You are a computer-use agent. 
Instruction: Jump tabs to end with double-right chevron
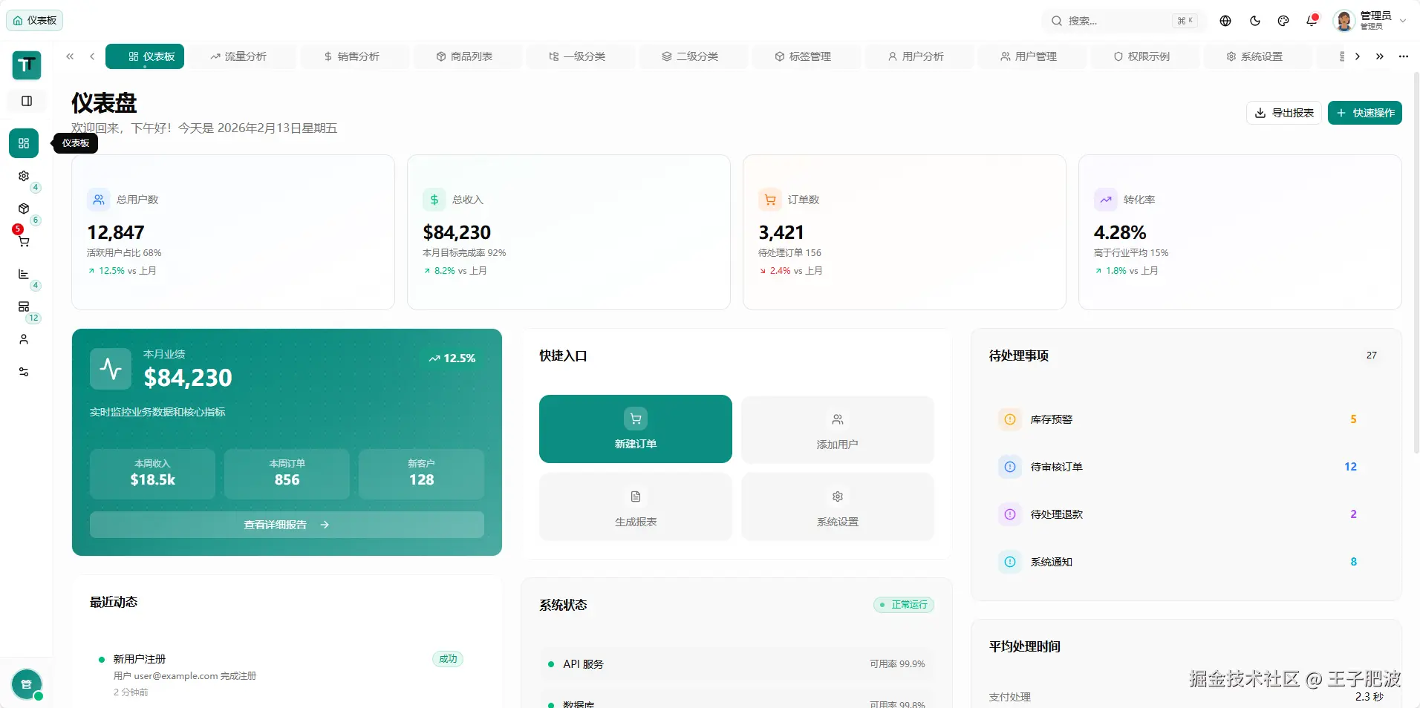[x=1380, y=56]
